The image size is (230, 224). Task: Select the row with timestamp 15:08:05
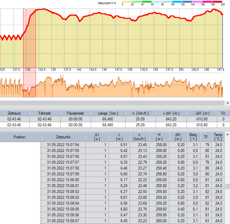click(63, 208)
